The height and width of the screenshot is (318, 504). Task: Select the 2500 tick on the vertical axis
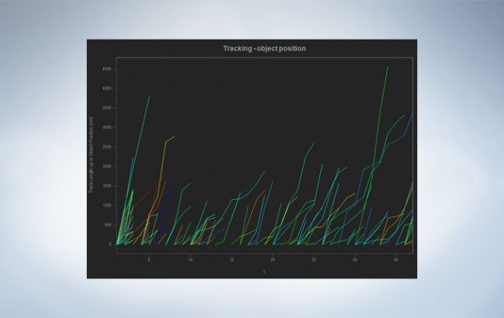[109, 147]
